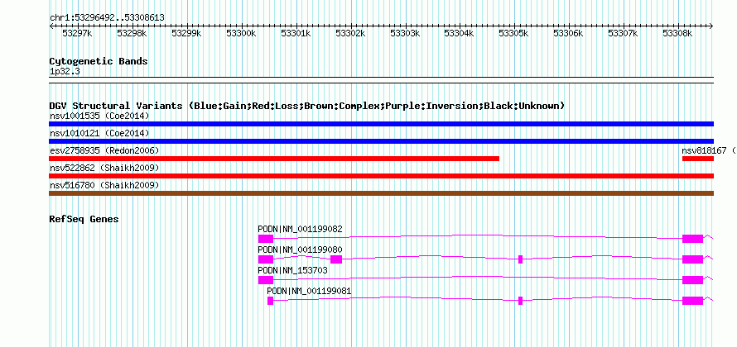Click the red loss bar under nsv522862
The width and height of the screenshot is (737, 347).
[381, 176]
